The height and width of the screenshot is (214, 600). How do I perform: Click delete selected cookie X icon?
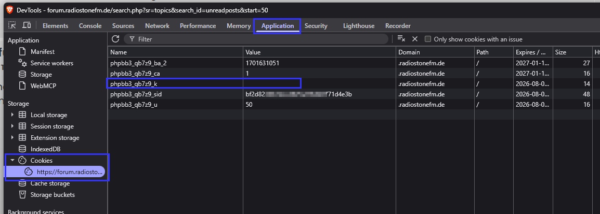pos(415,39)
